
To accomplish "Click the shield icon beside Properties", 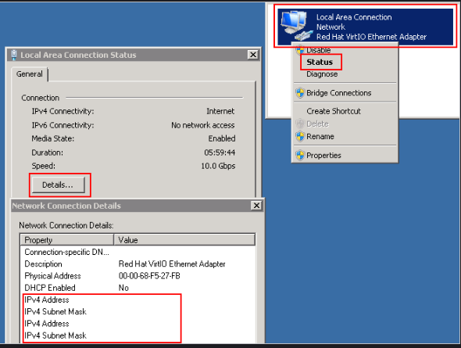I will coord(300,156).
